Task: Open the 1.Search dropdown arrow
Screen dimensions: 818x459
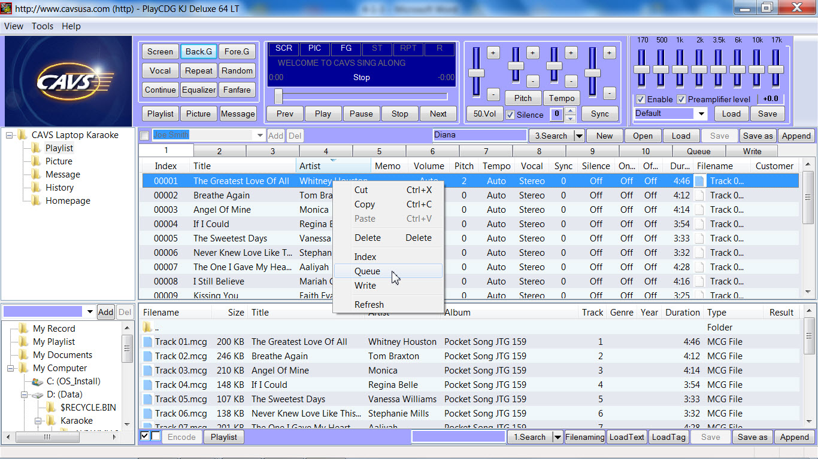Action: 558,437
